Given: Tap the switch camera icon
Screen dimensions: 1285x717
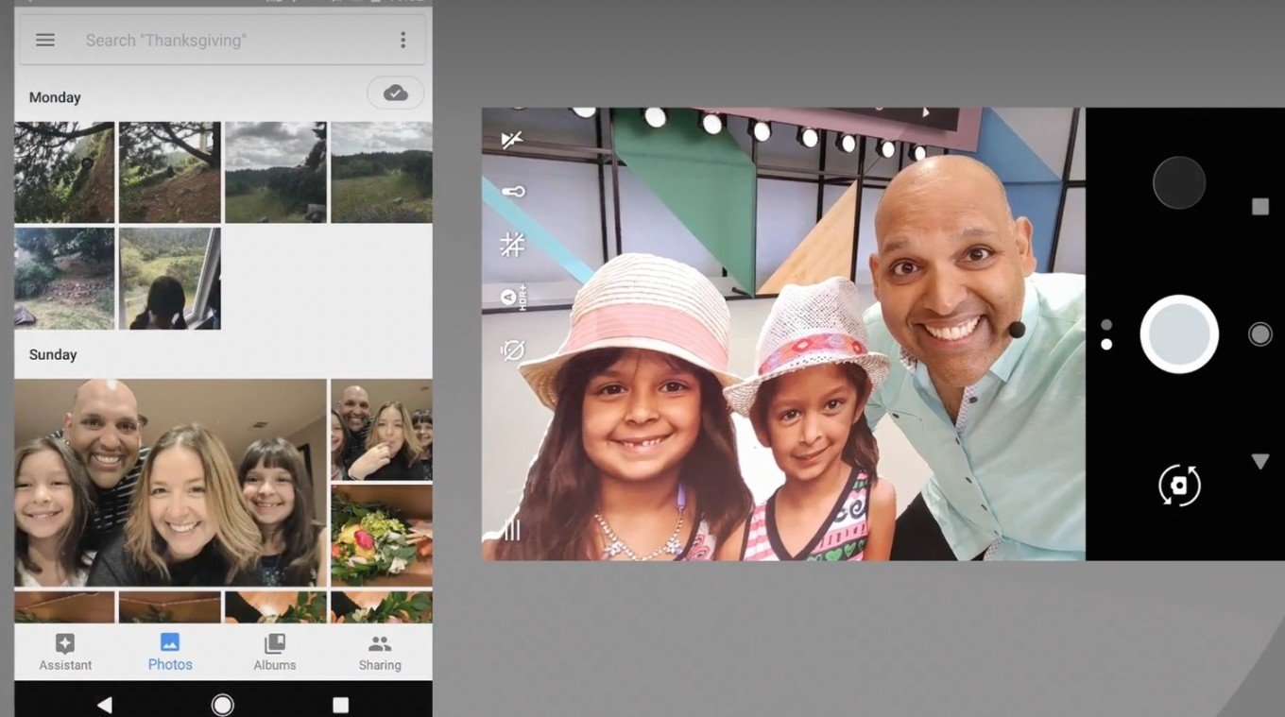Looking at the screenshot, I should [x=1178, y=486].
